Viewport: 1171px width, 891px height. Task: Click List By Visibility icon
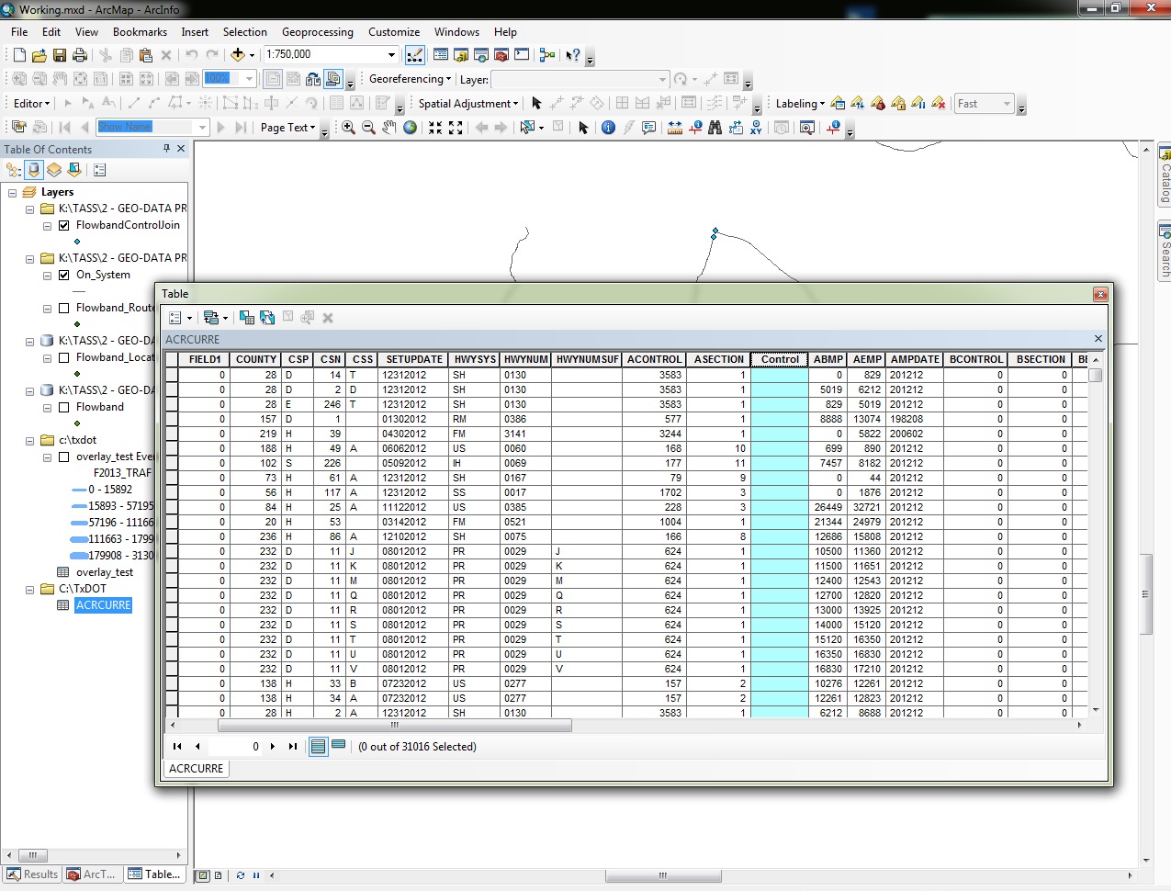54,170
